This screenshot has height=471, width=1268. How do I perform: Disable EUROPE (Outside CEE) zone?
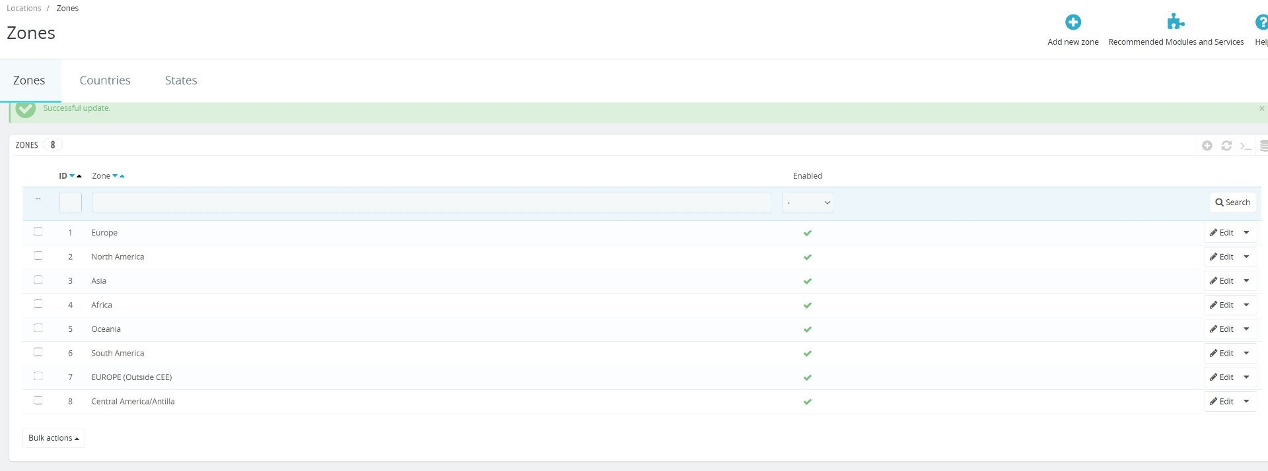click(807, 377)
